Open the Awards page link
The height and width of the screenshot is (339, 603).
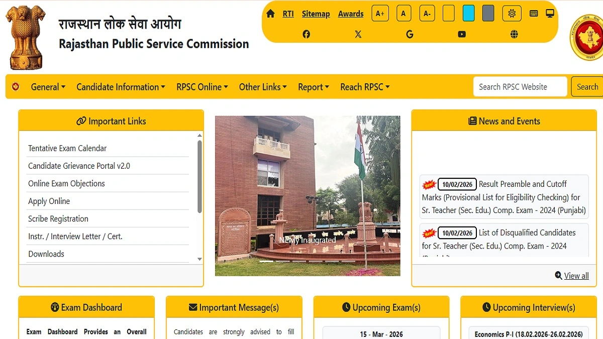(351, 14)
